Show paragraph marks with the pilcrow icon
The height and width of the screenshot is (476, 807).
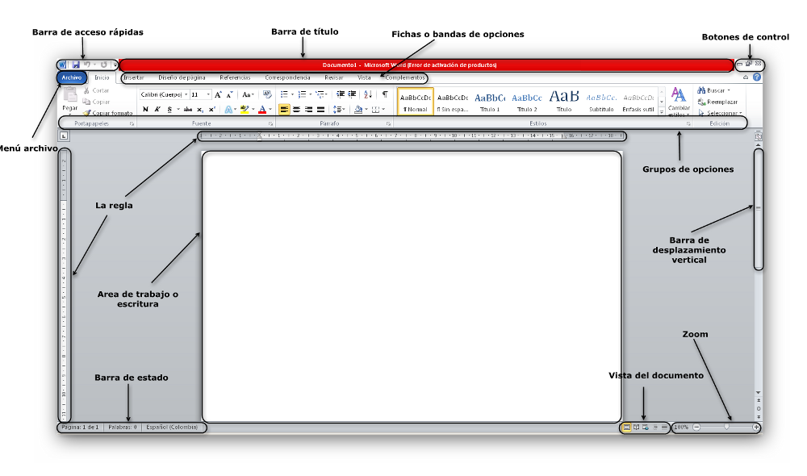(384, 94)
